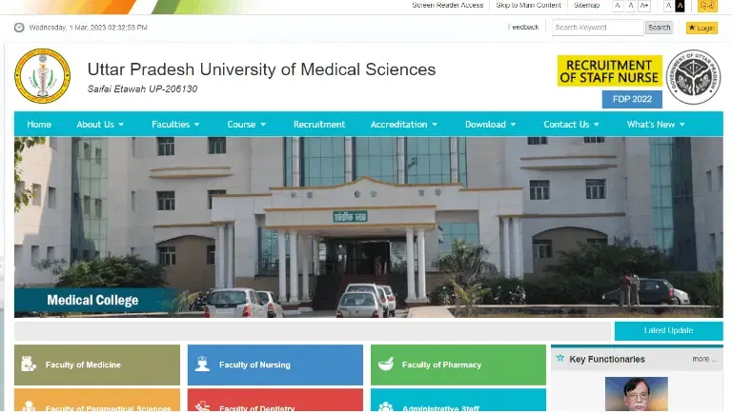Expand the Faculties dropdown menu
732x414 pixels.
point(175,125)
